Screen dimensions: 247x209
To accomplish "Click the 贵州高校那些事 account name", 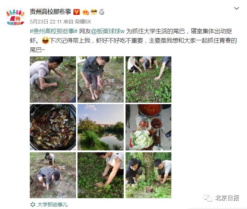I will click(x=51, y=12).
